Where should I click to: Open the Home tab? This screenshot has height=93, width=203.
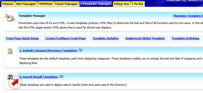coord(8,4)
